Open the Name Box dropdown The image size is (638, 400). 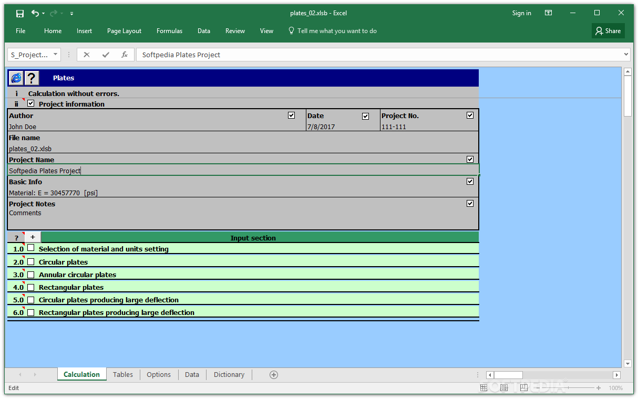(x=56, y=55)
